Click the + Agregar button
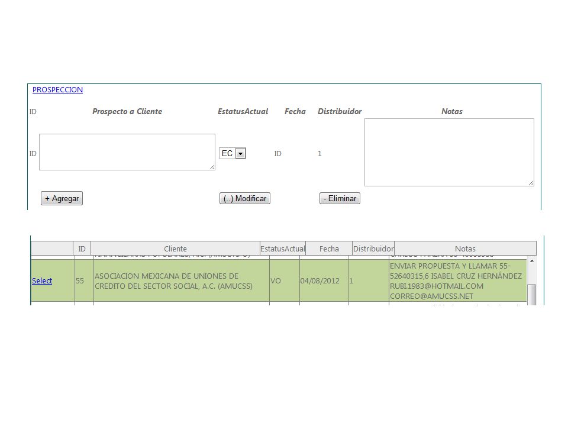Screen dimensions: 568x426 click(62, 198)
